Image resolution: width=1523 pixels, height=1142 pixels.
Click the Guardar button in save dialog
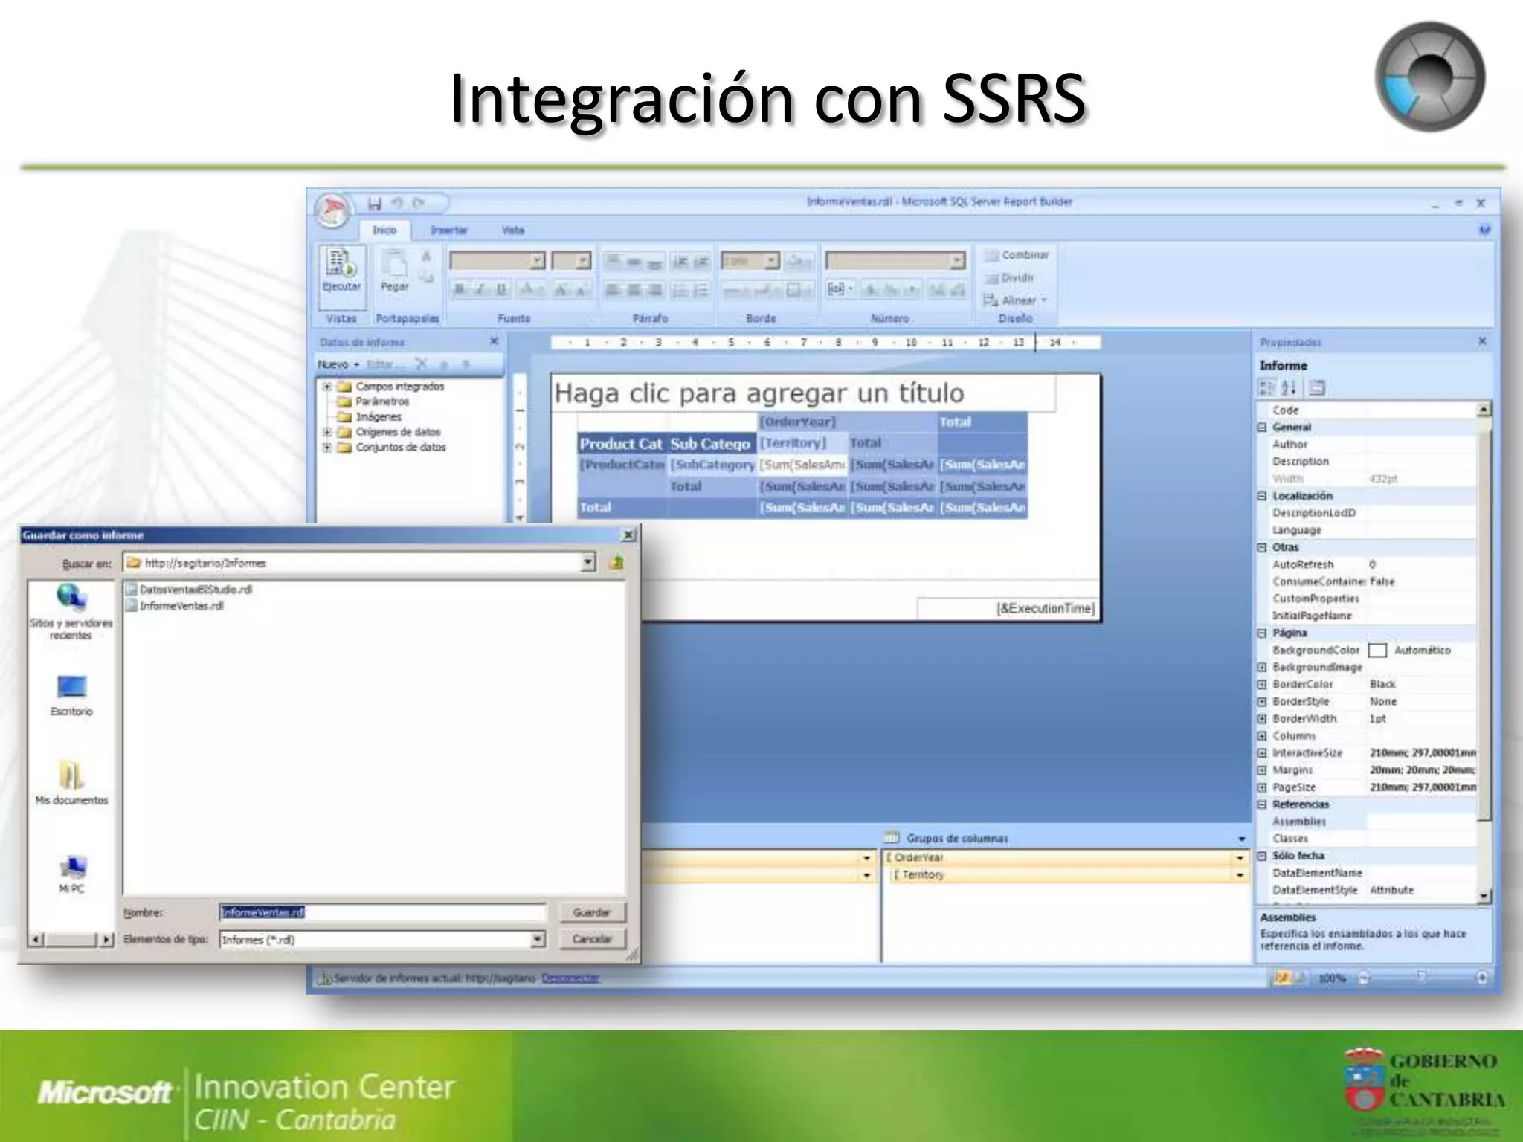tap(592, 912)
